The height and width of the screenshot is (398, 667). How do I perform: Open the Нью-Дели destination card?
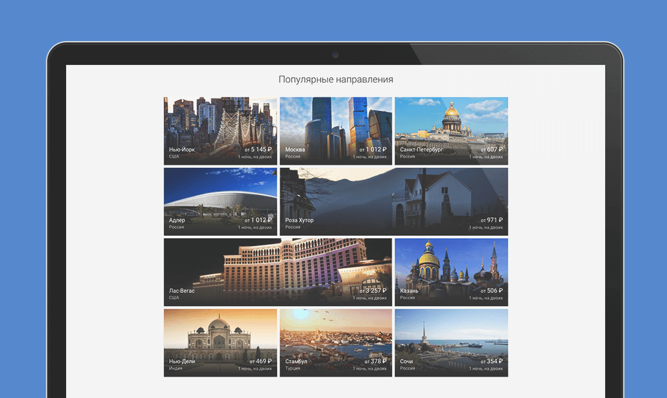tap(220, 343)
